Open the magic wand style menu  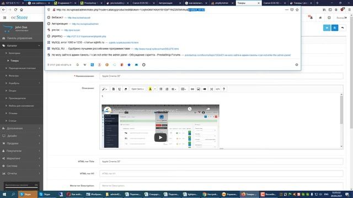[105, 89]
